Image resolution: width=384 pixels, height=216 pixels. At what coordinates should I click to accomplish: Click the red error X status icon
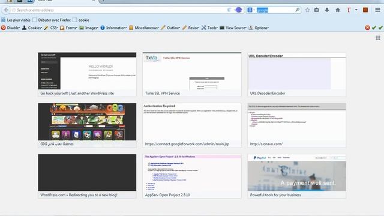tap(367, 28)
